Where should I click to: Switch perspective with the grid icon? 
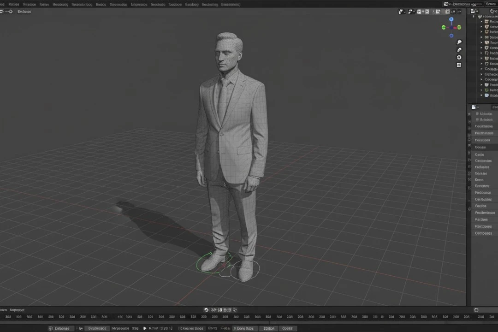[459, 65]
